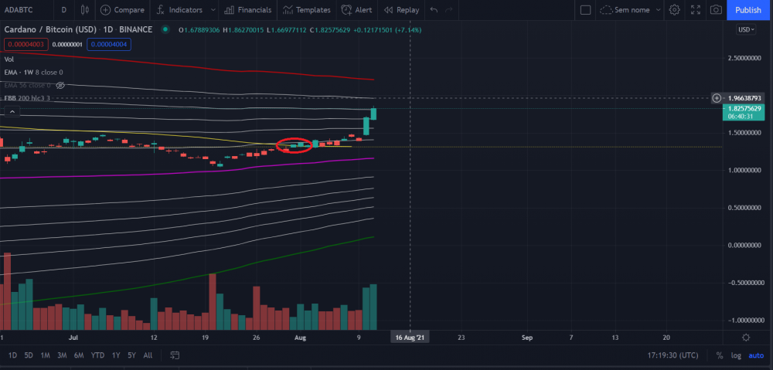This screenshot has height=370, width=773.
Task: Set range to 5Y
Action: 131,355
